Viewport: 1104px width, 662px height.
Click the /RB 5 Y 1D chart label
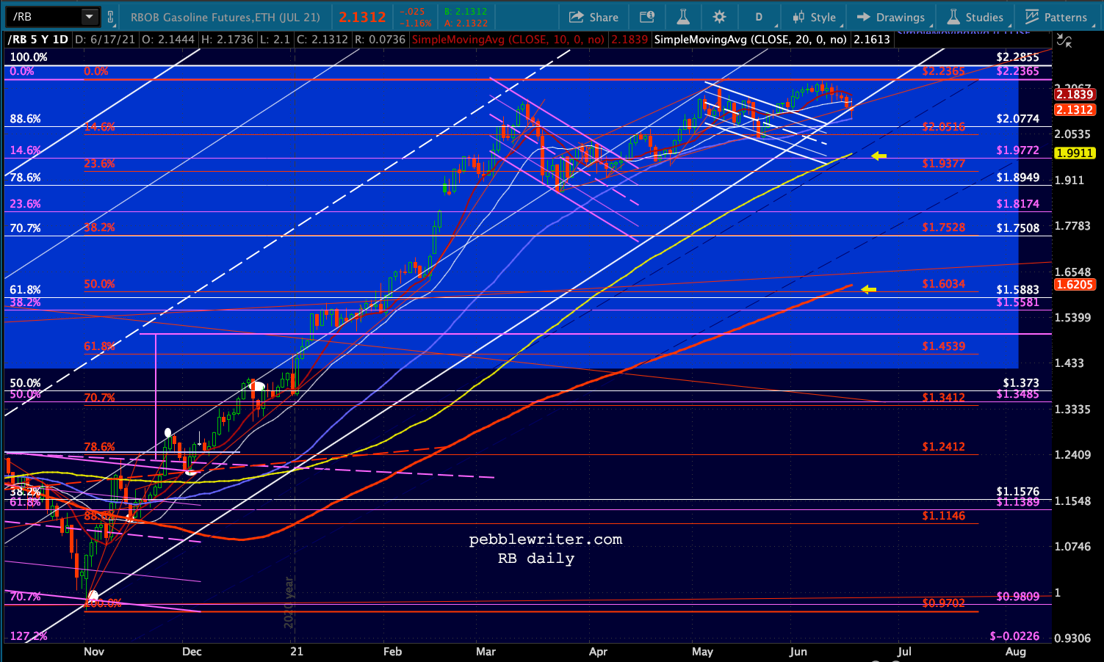[x=38, y=40]
